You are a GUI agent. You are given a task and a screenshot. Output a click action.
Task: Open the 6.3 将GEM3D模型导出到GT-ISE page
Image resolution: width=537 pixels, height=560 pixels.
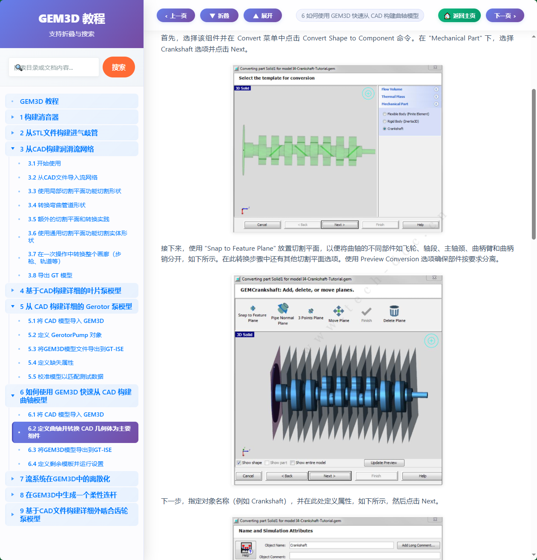69,450
